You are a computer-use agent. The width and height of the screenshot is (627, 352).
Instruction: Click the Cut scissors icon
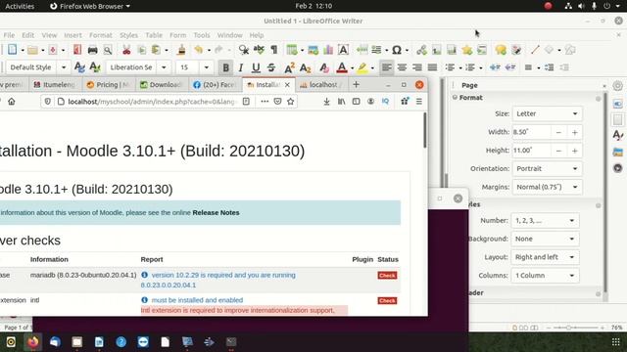(126, 50)
